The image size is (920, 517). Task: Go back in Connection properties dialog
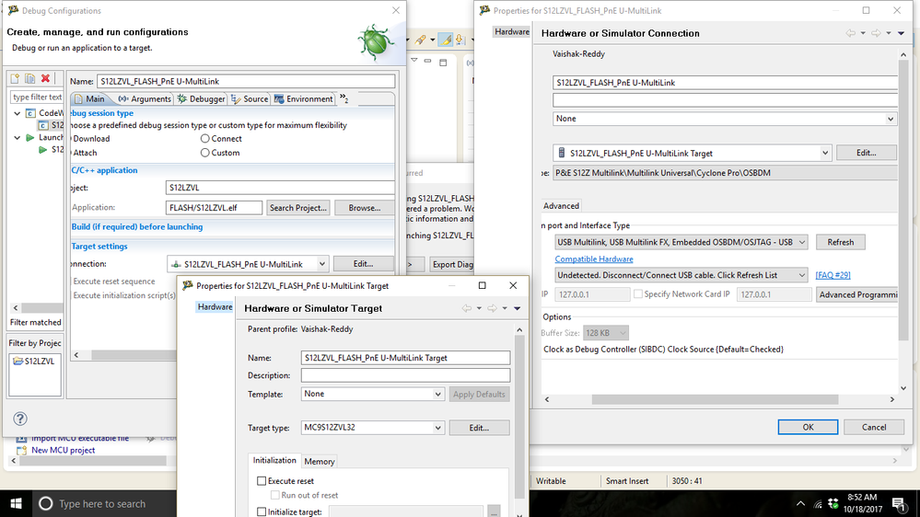(x=850, y=33)
